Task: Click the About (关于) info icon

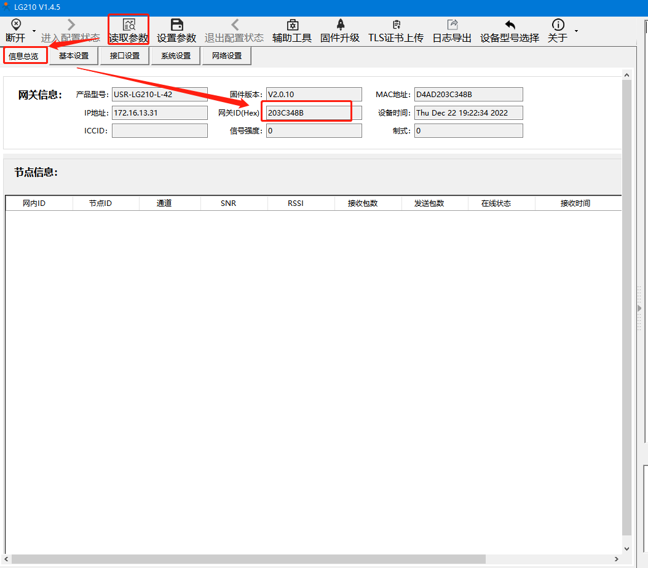Action: (558, 25)
